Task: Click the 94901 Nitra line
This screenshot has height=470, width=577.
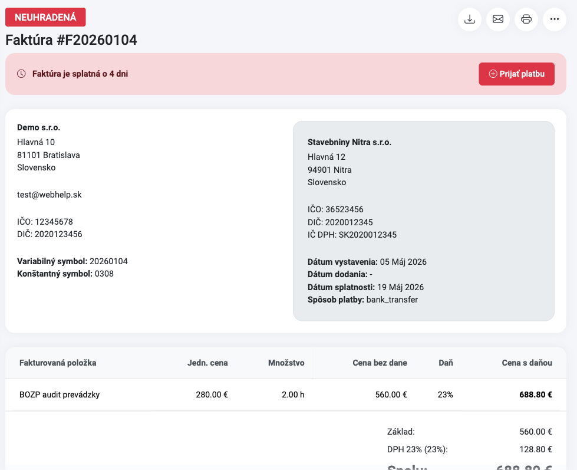Action: click(329, 170)
